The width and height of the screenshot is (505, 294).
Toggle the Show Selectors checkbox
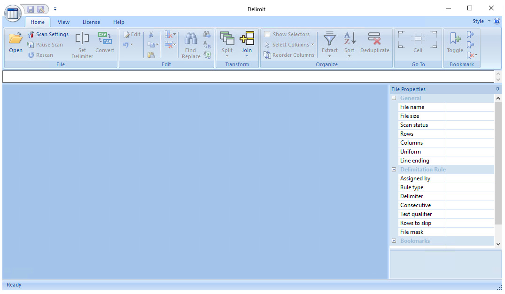(267, 34)
